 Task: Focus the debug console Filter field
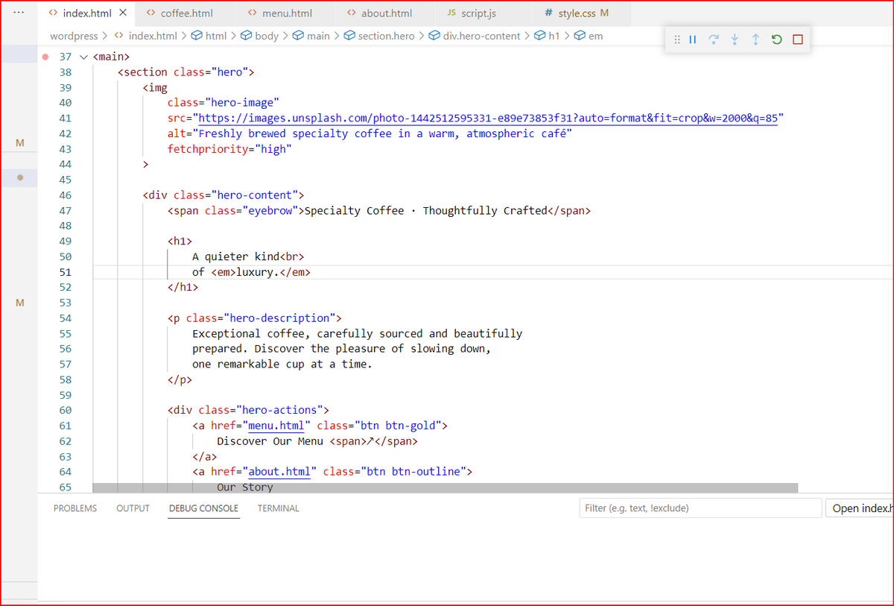point(700,508)
